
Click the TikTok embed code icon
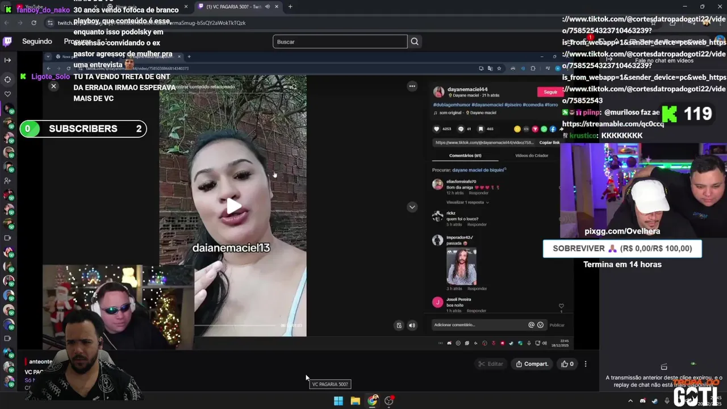coord(526,129)
